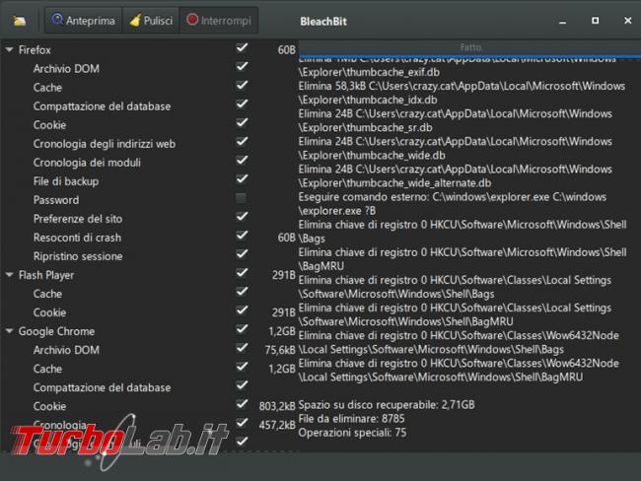Click the Interrompi stop button
This screenshot has width=641, height=481.
pyautogui.click(x=219, y=21)
